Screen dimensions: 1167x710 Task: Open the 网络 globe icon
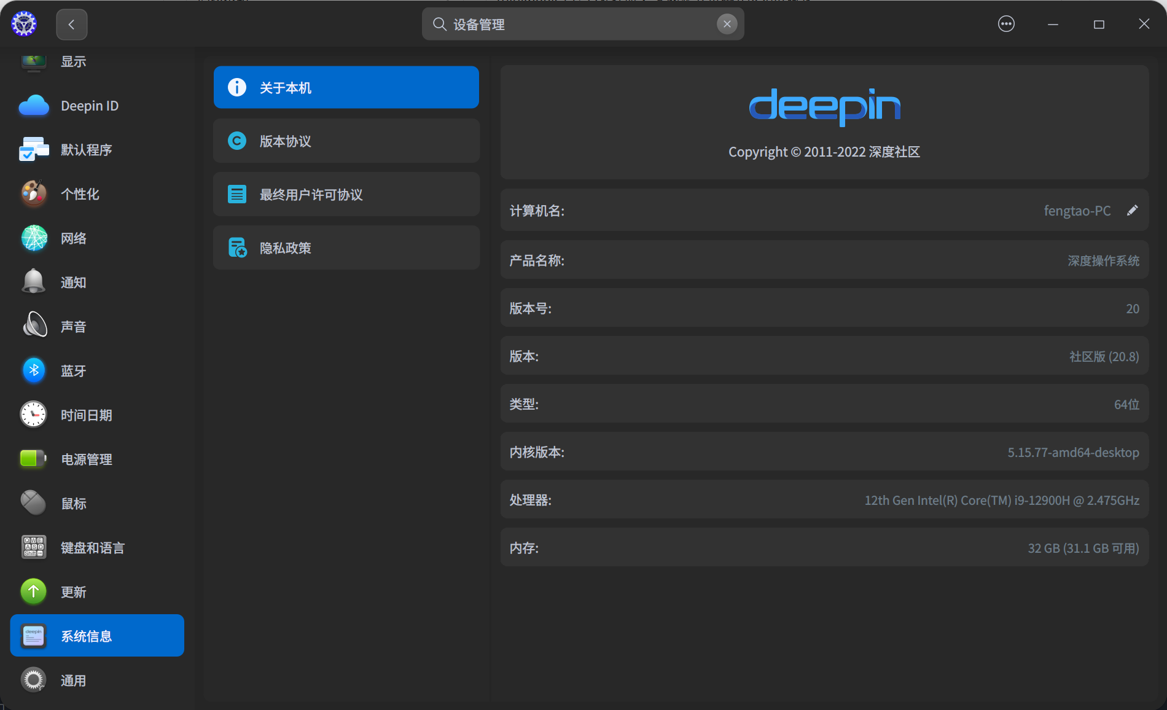(34, 238)
